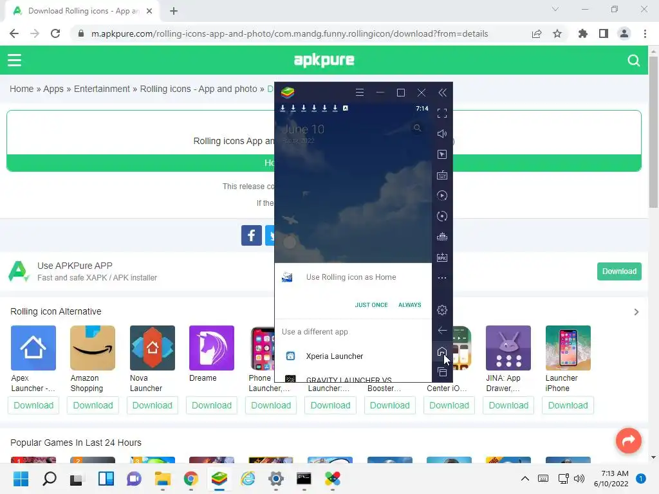The image size is (659, 494).
Task: Open Nova Launcher thumbnail
Action: 152,348
